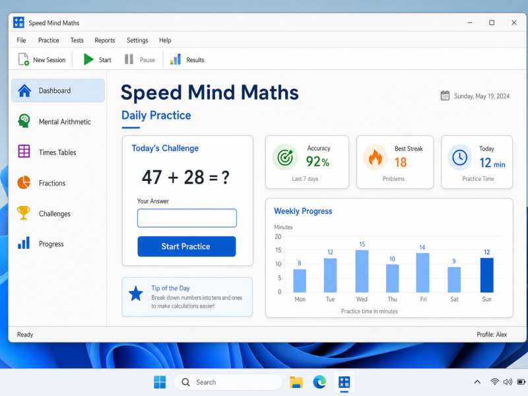Click the 47 + 28 = ? challenge text
528x396 pixels.
(x=185, y=177)
